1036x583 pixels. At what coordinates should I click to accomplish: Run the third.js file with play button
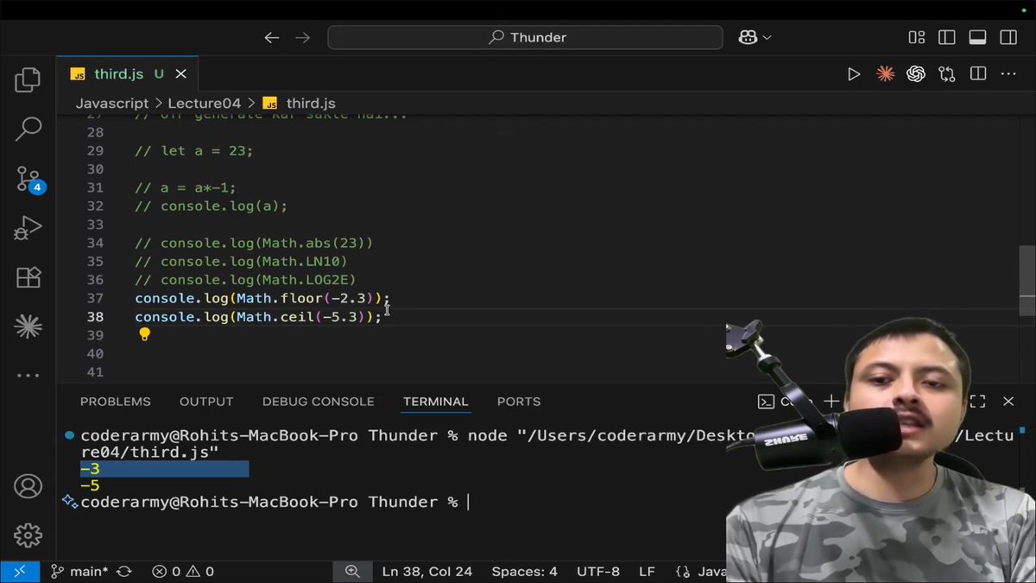[854, 74]
